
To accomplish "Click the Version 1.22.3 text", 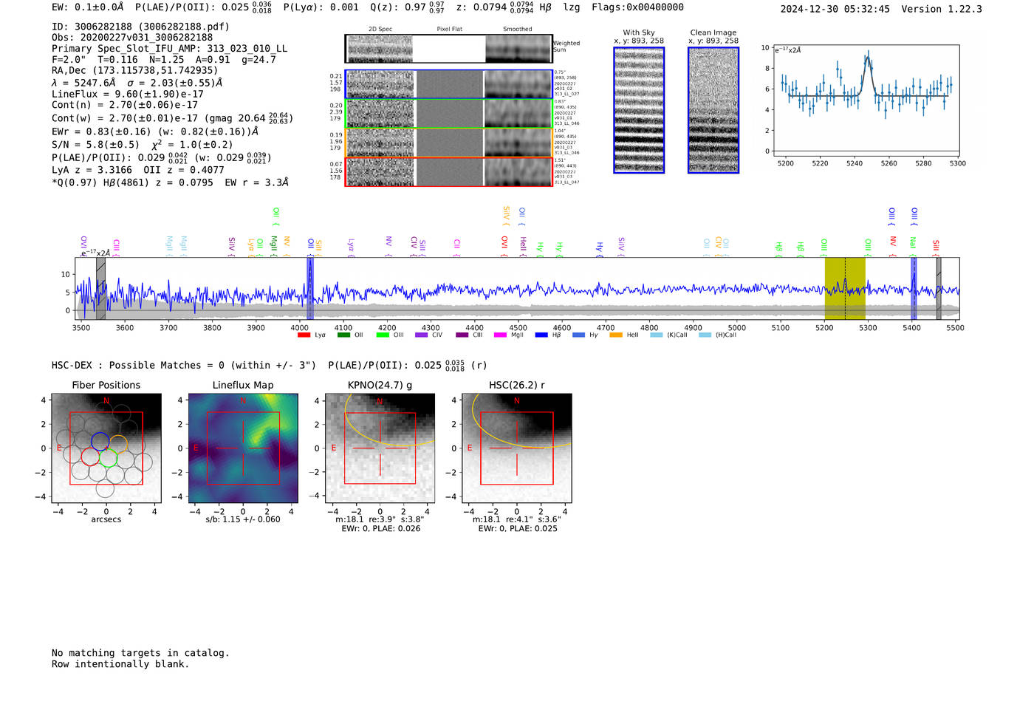I will pyautogui.click(x=942, y=9).
